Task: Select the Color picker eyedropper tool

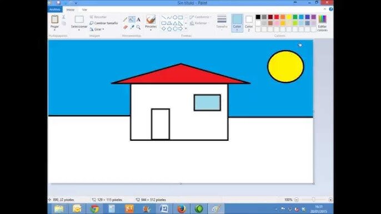Action: (x=132, y=27)
